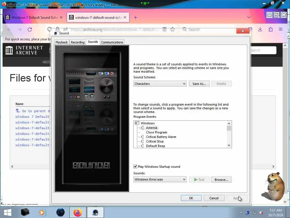The height and width of the screenshot is (218, 290).
Task: Toggle Play Windows Startup sound checkbox
Action: click(x=135, y=166)
